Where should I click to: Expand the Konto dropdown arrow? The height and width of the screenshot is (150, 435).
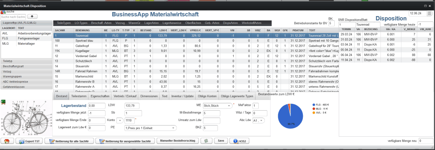click(x=120, y=121)
